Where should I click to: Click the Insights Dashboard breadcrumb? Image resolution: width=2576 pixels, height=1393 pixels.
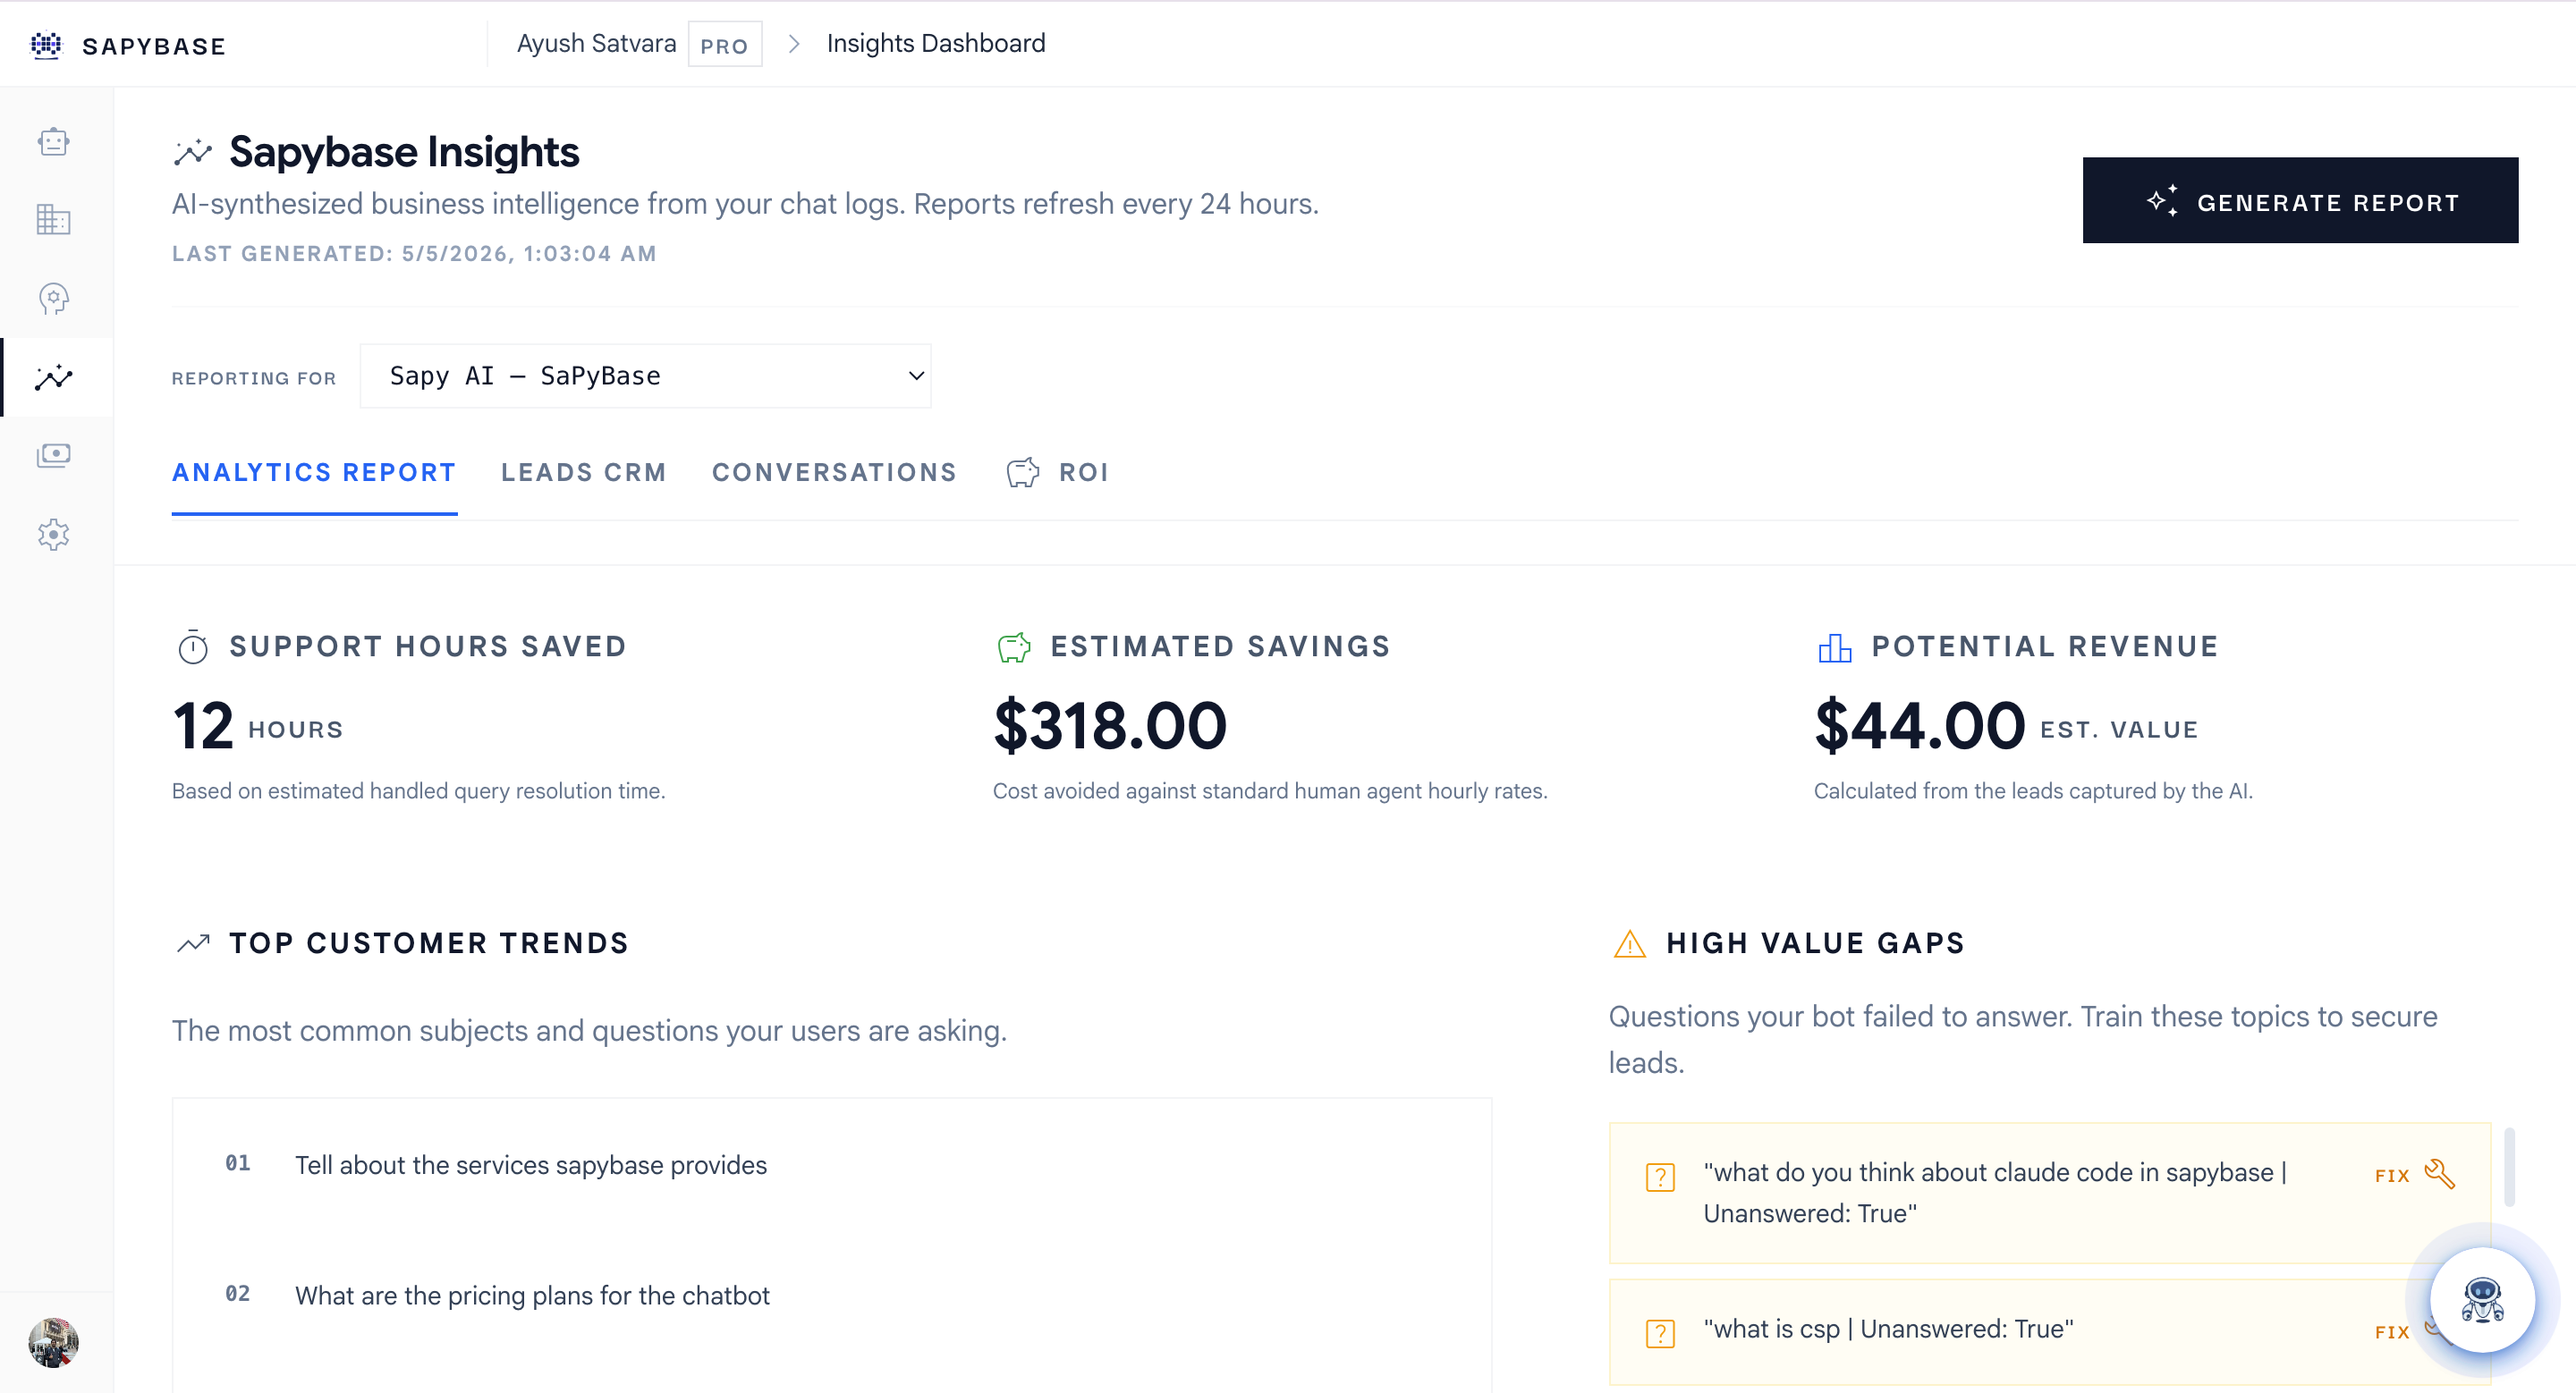(936, 44)
